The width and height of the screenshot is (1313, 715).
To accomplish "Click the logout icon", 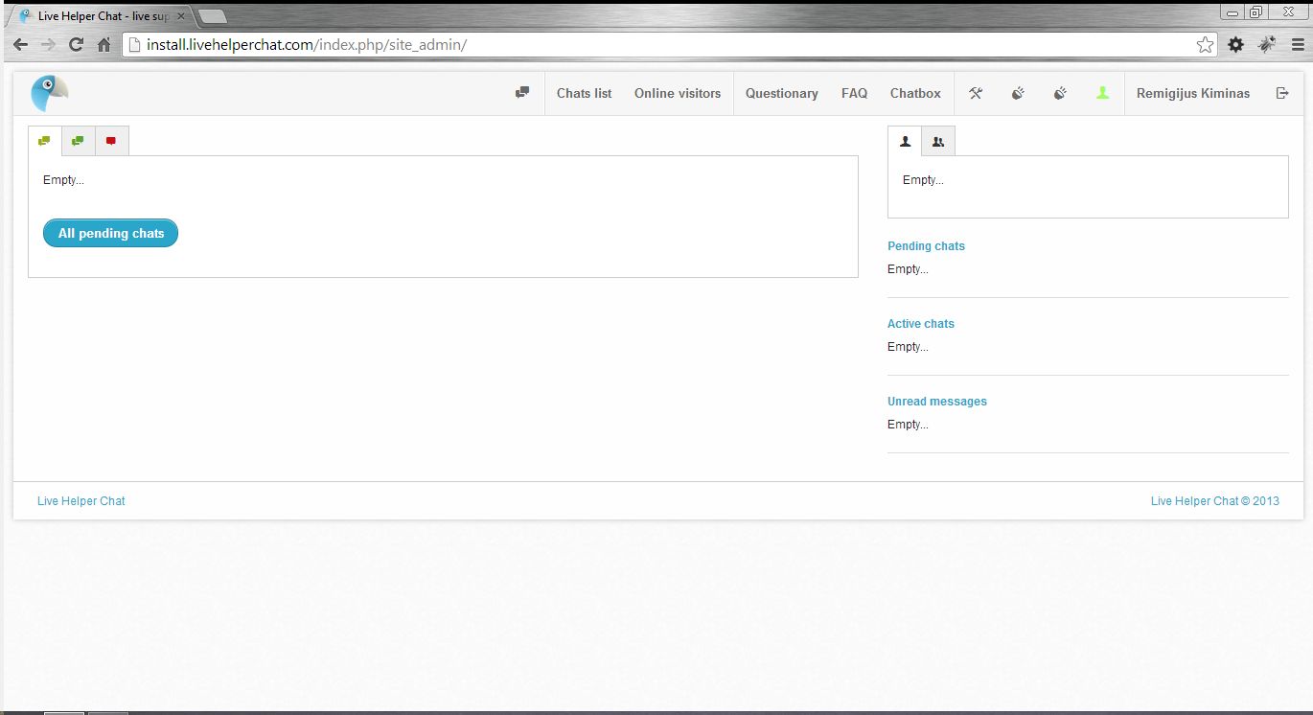I will tap(1282, 93).
